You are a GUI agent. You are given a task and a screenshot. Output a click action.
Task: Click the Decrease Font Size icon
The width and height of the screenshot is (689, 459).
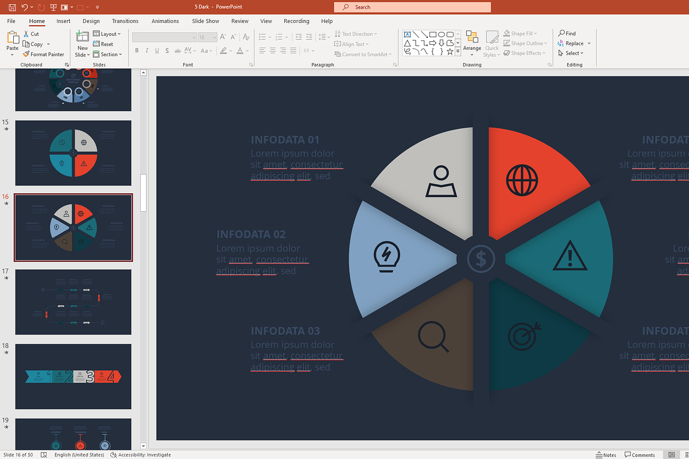[234, 37]
